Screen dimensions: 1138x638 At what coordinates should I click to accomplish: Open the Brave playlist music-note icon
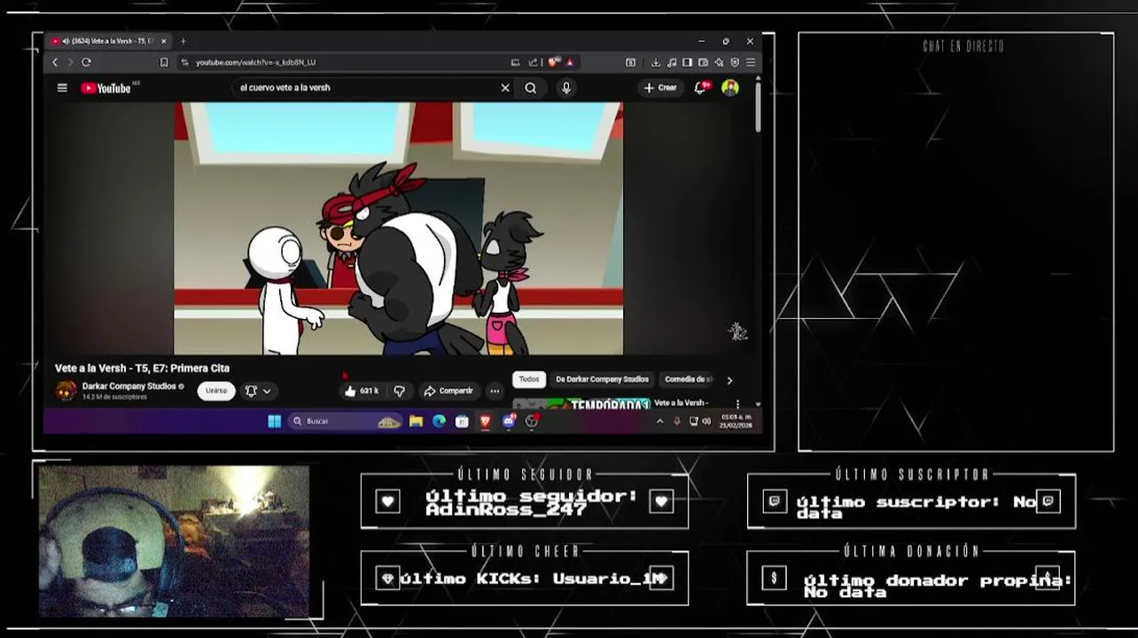[672, 62]
